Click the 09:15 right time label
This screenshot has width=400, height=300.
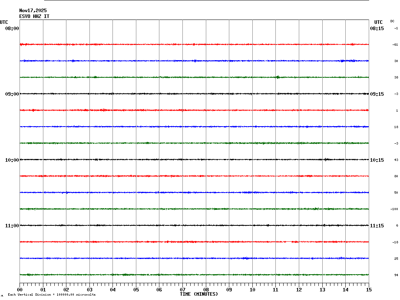click(377, 94)
